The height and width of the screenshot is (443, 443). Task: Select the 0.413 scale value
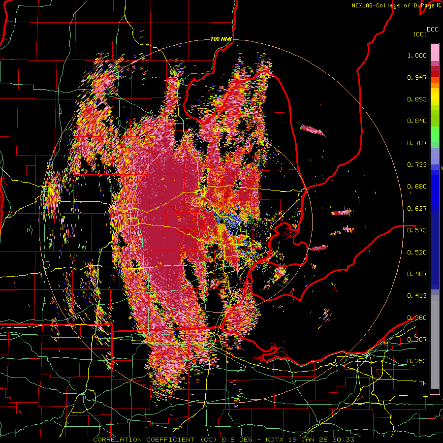(x=417, y=295)
